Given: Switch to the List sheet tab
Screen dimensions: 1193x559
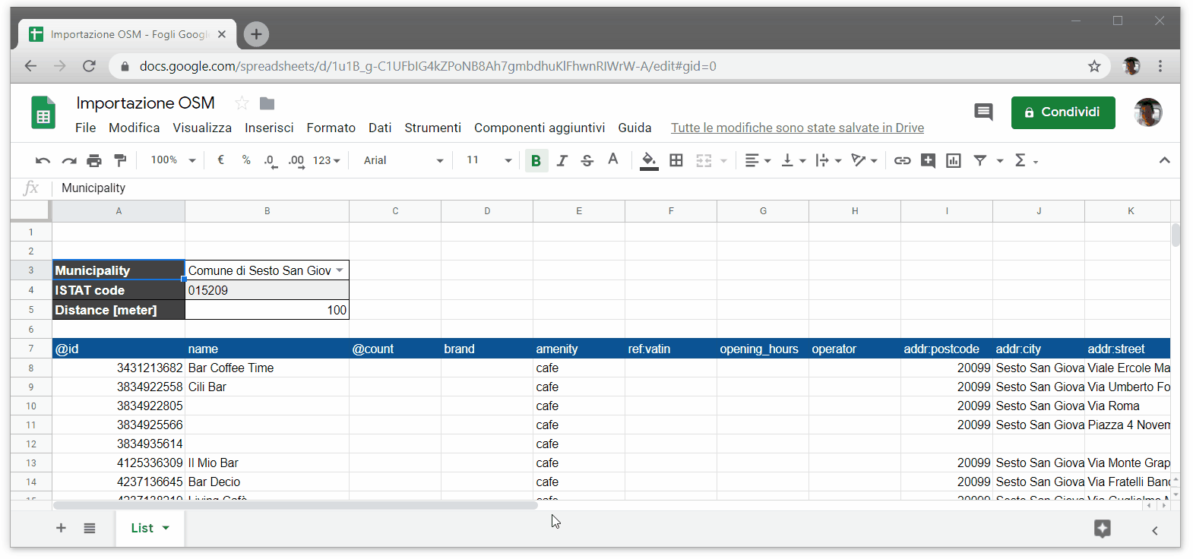Looking at the screenshot, I should click(142, 528).
